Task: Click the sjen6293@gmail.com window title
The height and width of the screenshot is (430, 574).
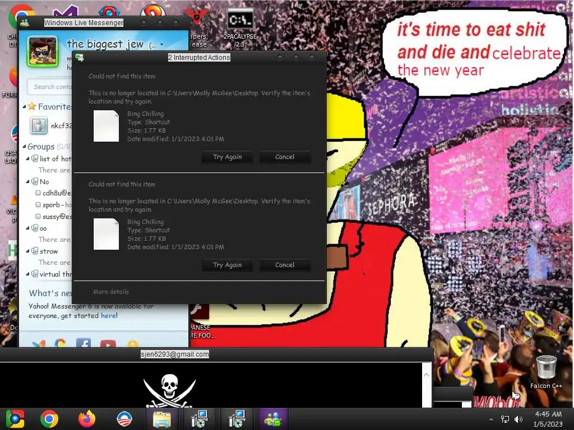Action: tap(175, 354)
